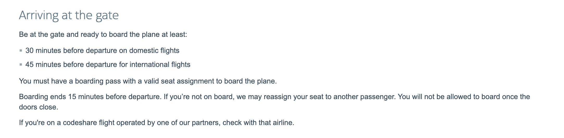Image resolution: width=564 pixels, height=138 pixels.
Task: Click the square bullet before "45 minutes"
Action: (x=21, y=65)
